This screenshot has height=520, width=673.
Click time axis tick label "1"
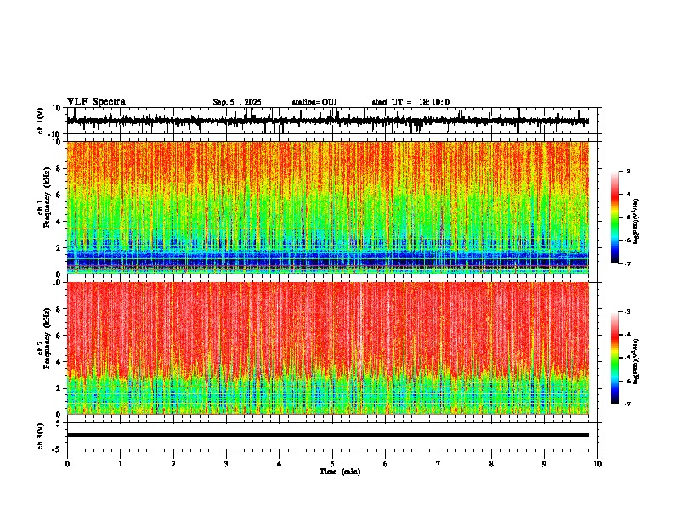coord(120,464)
